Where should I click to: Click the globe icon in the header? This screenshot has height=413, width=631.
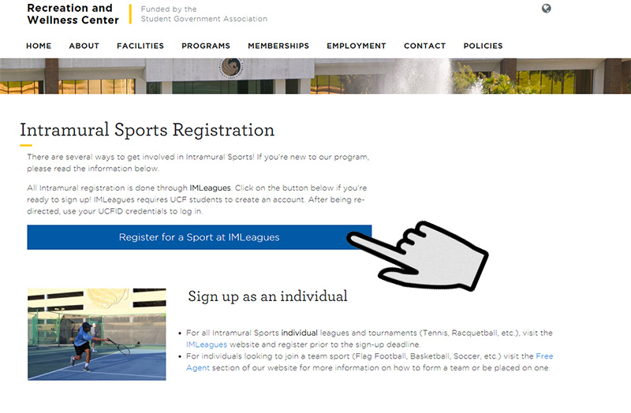pos(546,9)
